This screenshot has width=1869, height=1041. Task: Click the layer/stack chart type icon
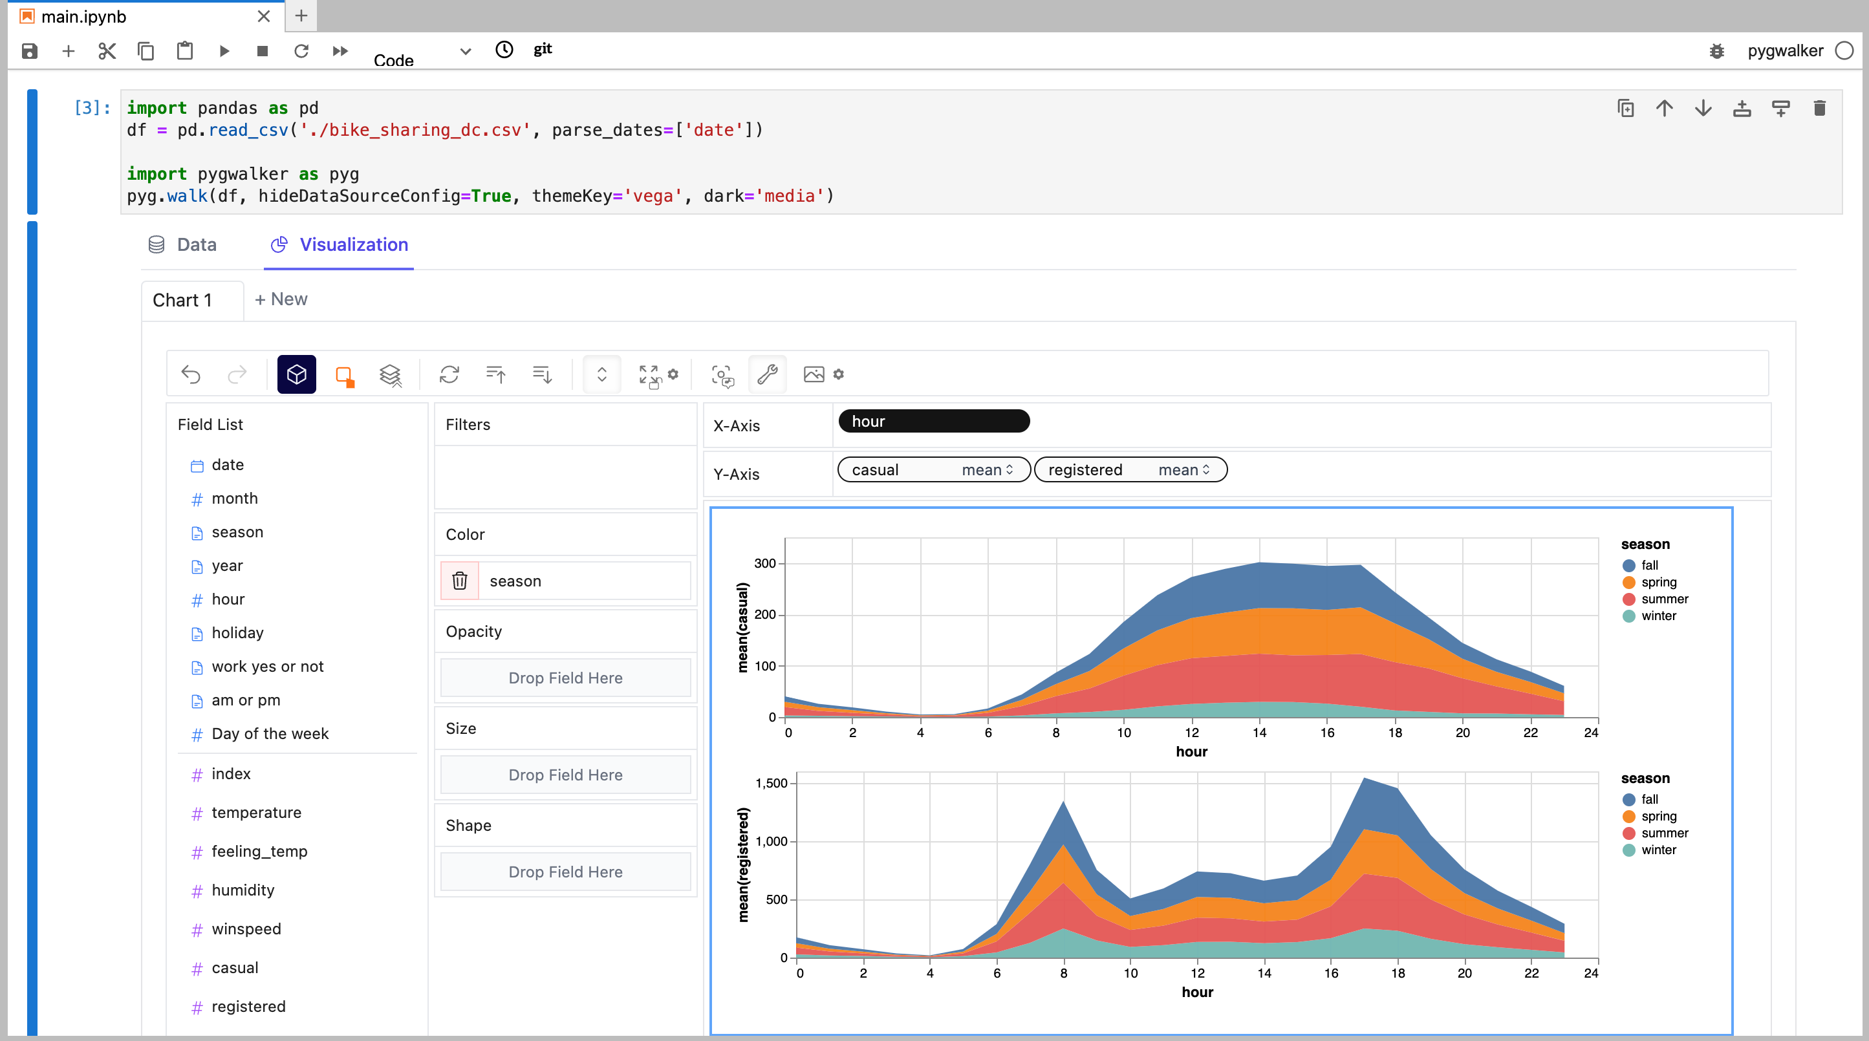390,373
